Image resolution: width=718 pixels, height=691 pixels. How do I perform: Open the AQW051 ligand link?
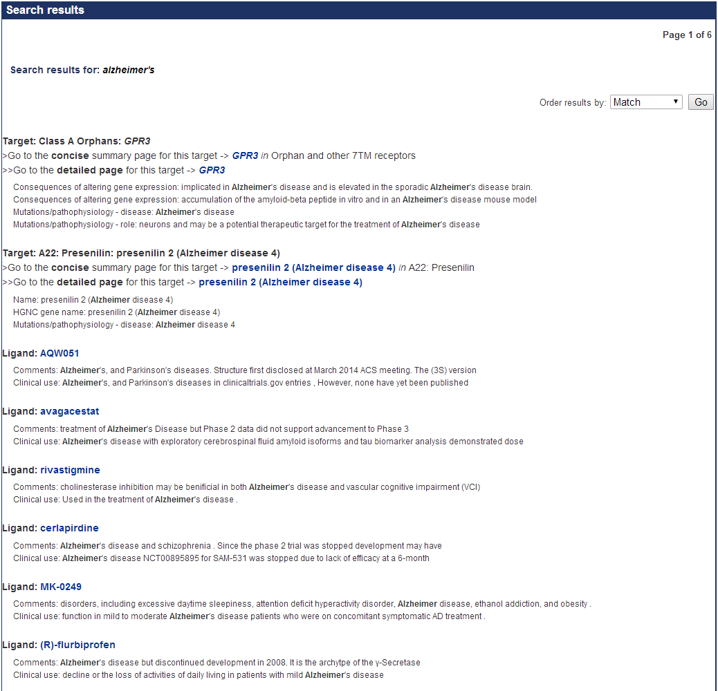point(59,353)
